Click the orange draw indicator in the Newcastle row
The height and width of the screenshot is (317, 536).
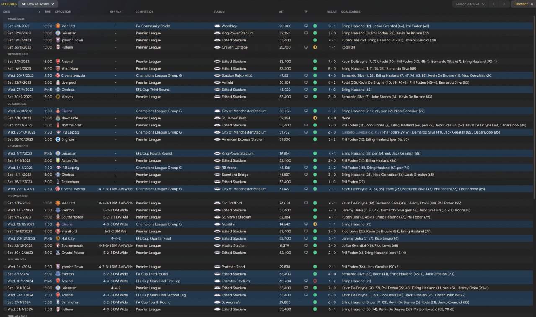pyautogui.click(x=315, y=119)
